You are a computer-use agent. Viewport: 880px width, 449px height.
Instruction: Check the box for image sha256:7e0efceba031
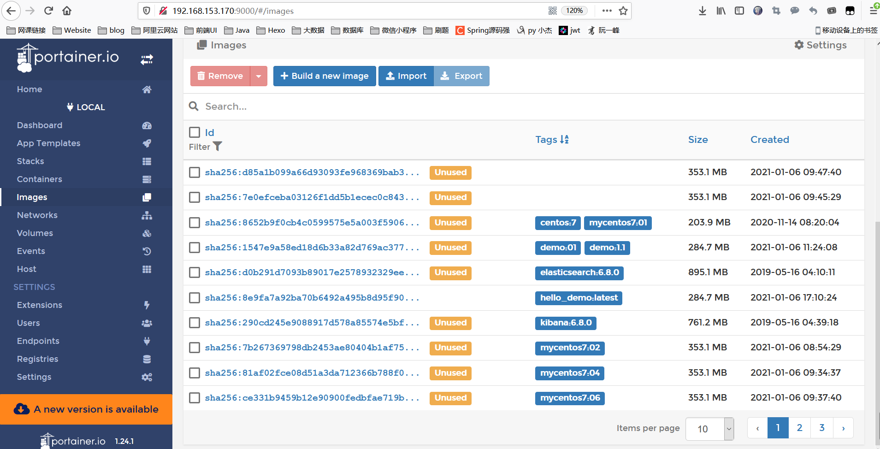[x=195, y=197]
